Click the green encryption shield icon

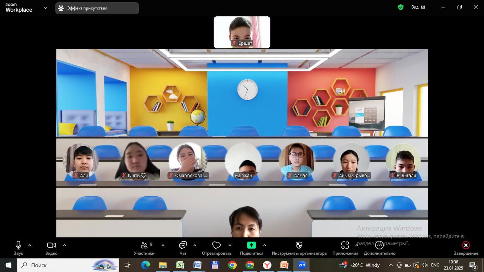click(401, 7)
